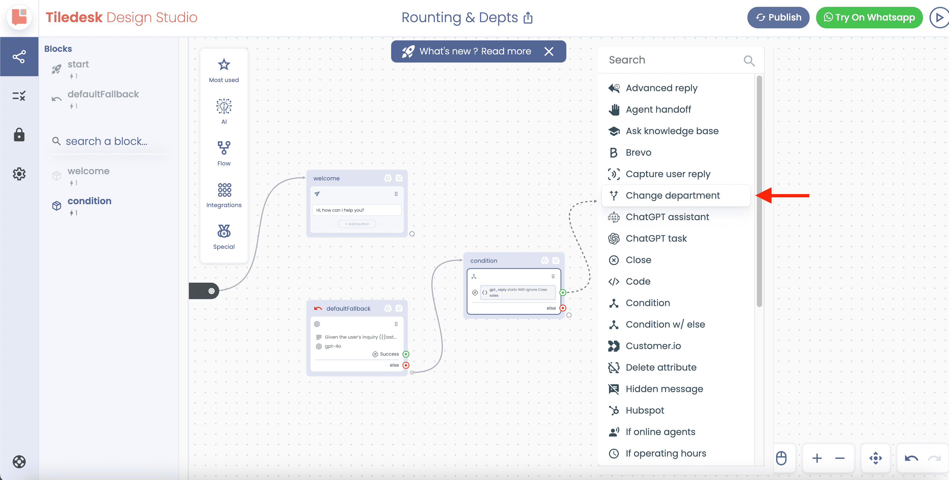Image resolution: width=949 pixels, height=480 pixels.
Task: Choose Capture user reply action
Action: (676, 174)
